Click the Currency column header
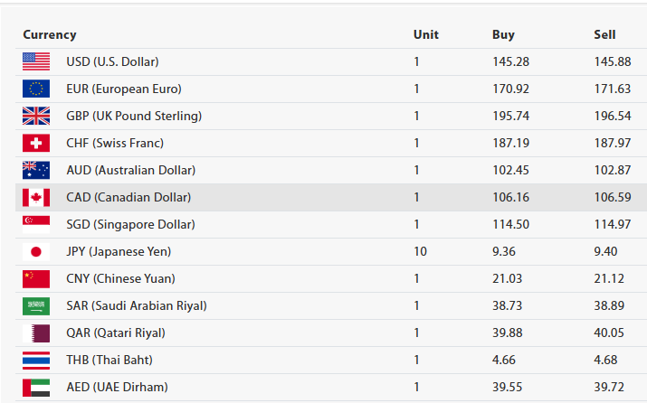The image size is (647, 403). pyautogui.click(x=50, y=34)
